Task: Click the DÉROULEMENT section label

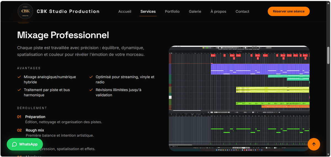Action: (x=32, y=108)
